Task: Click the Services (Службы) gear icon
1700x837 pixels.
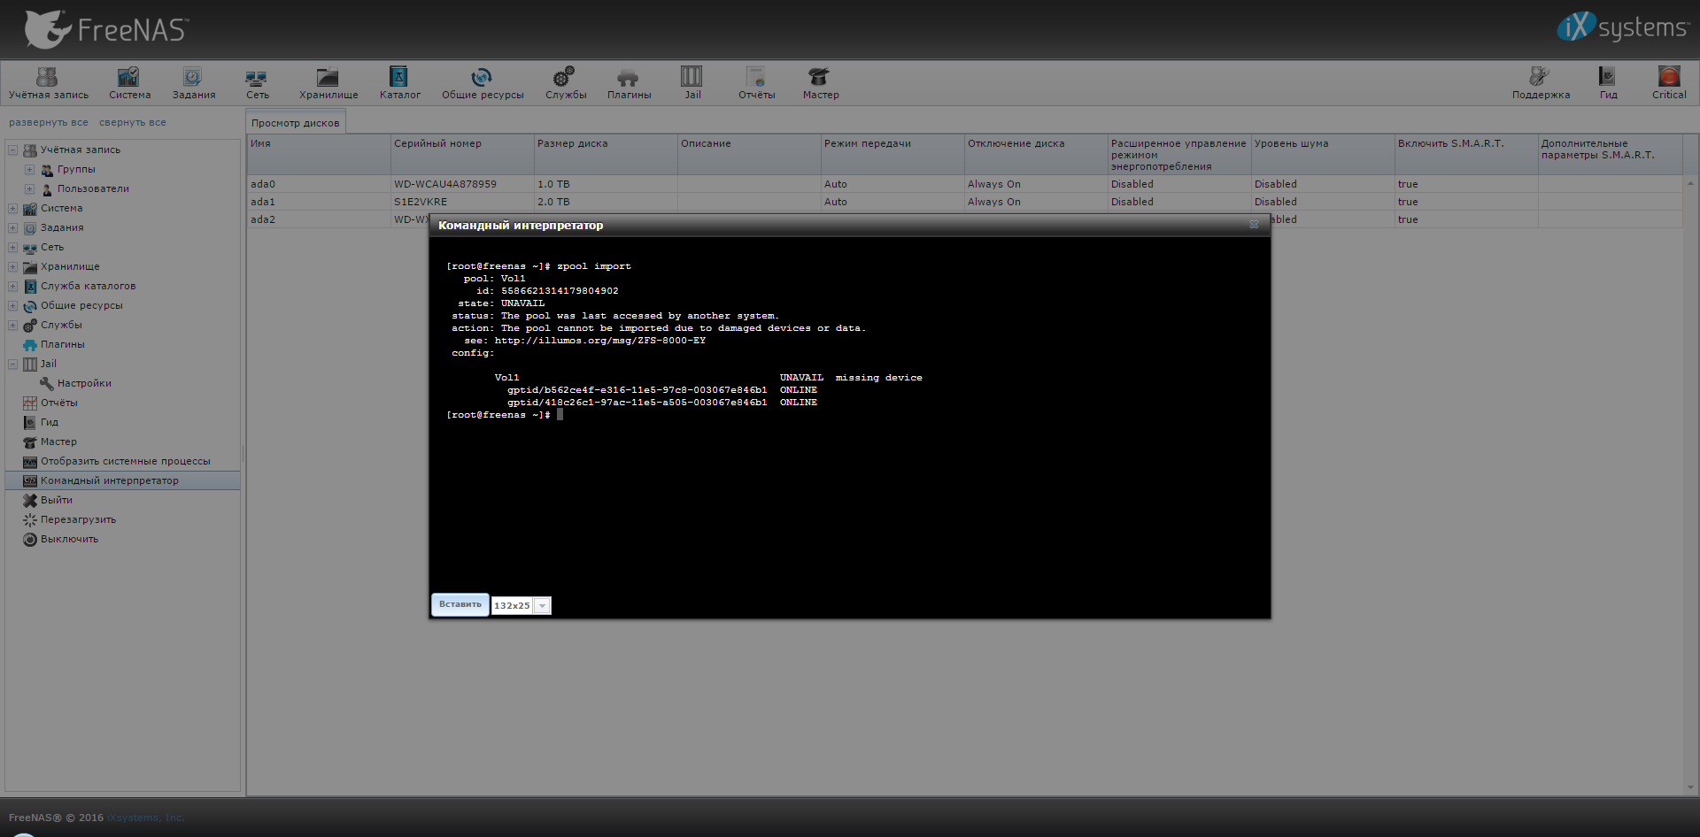Action: coord(565,78)
